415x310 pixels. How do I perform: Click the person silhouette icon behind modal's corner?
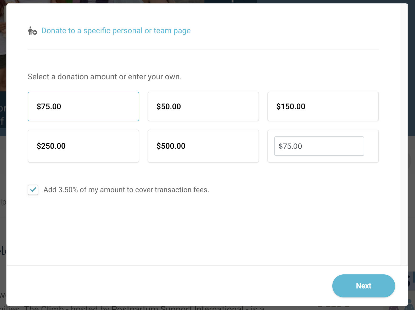tap(411, 305)
